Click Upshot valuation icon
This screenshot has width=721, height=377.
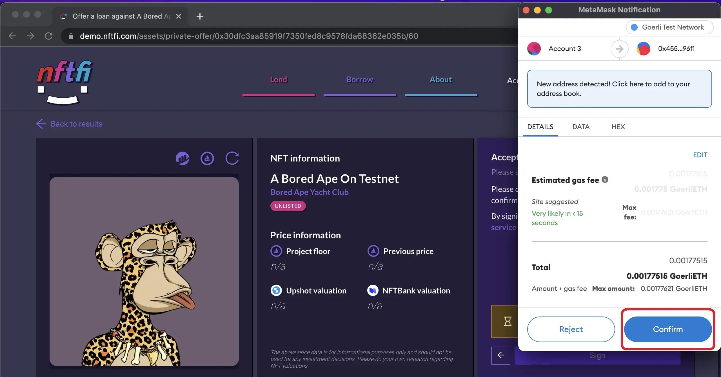tap(276, 290)
